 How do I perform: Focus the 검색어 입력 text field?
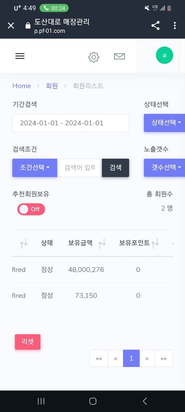pos(80,168)
